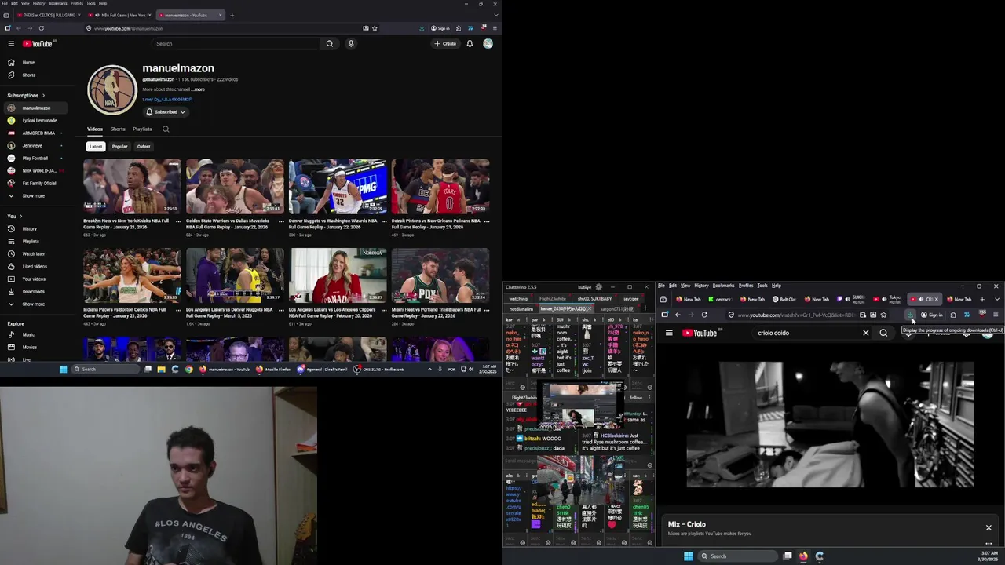The image size is (1005, 565).
Task: Open the YouTube guide hamburger menu on the manuelmazon page
Action: (11, 44)
